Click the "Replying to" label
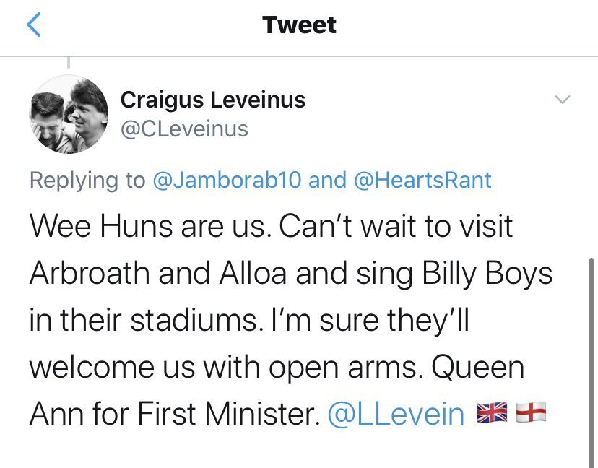 (87, 180)
